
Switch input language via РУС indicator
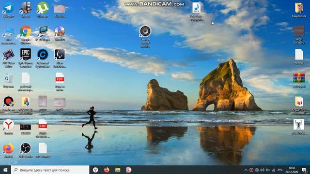coord(280,170)
